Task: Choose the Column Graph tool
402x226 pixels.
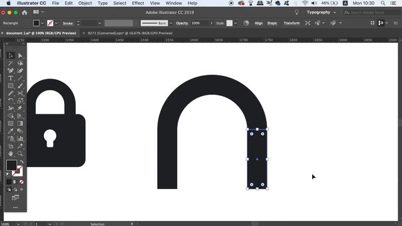Action: 20,139
